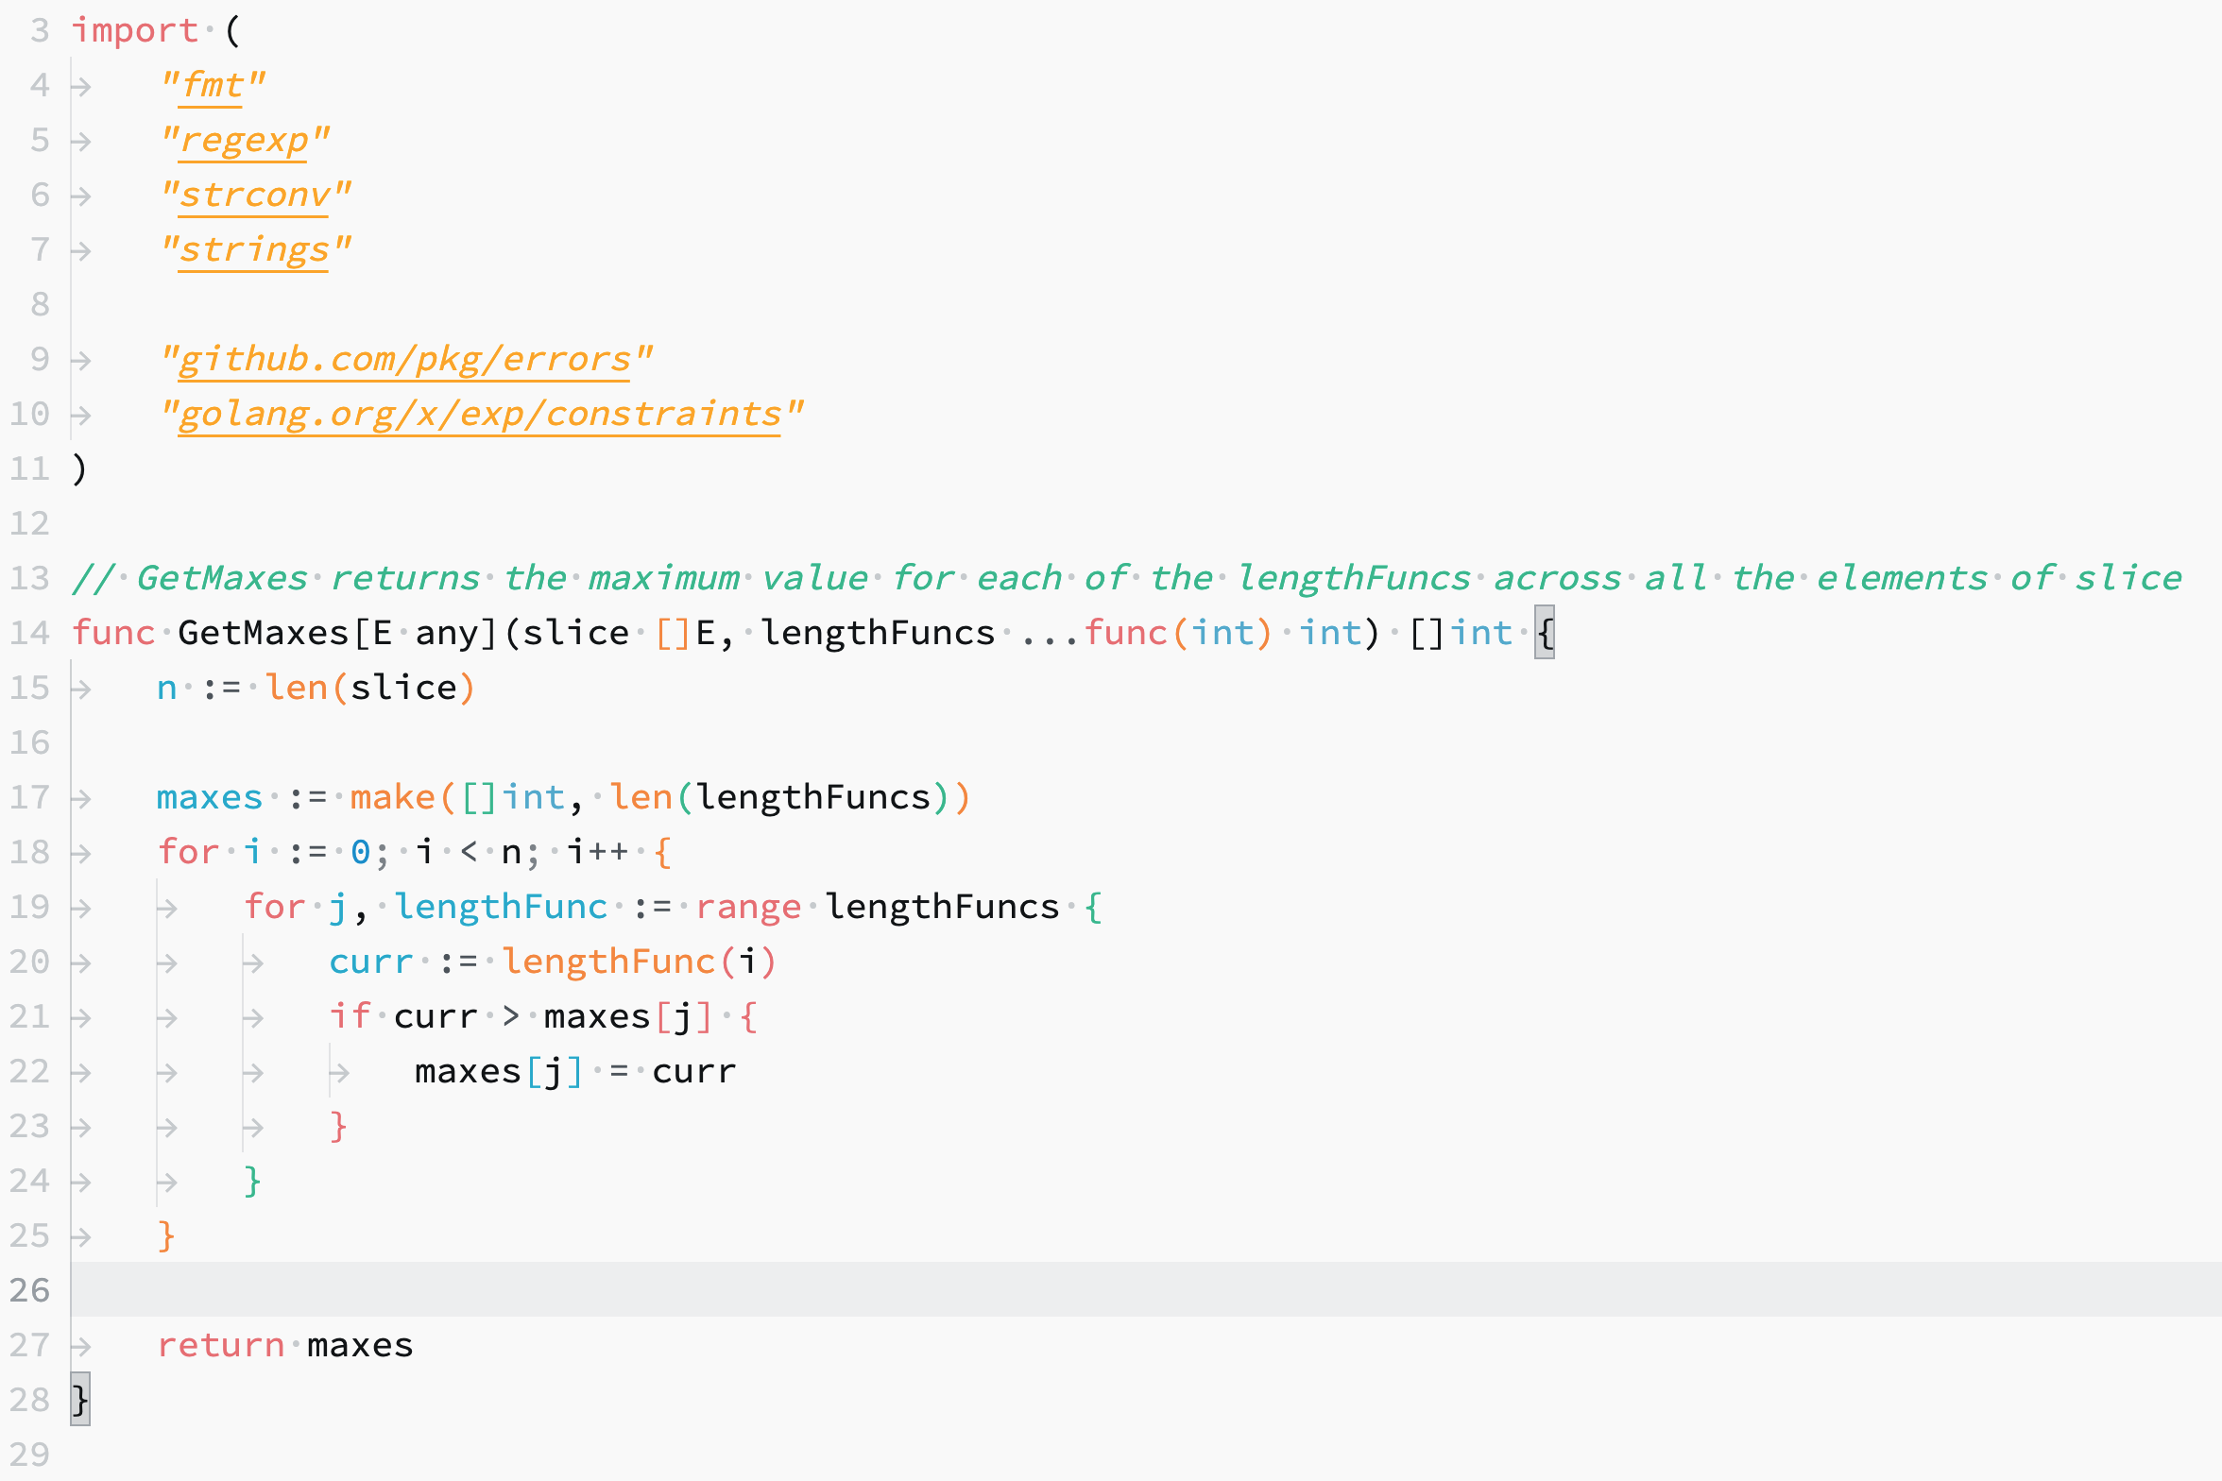Click line number 29 in the gutter
The width and height of the screenshot is (2222, 1481).
point(29,1455)
